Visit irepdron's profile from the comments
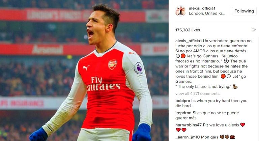The image size is (259, 141). pyautogui.click(x=183, y=113)
